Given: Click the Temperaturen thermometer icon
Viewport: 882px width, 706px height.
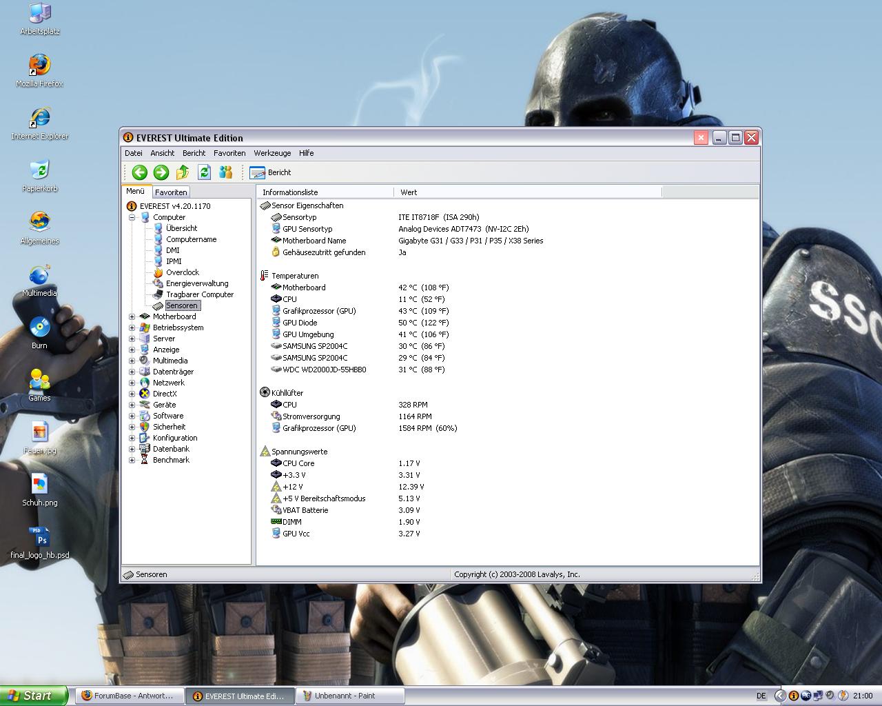Looking at the screenshot, I should (x=265, y=276).
